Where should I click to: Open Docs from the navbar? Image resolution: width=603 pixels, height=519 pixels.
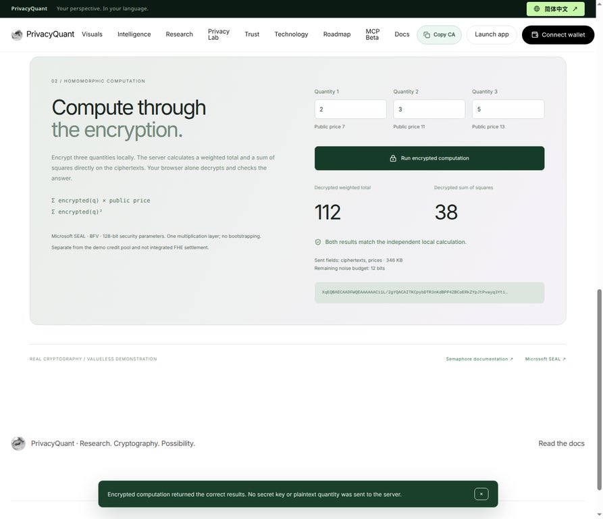pos(402,34)
